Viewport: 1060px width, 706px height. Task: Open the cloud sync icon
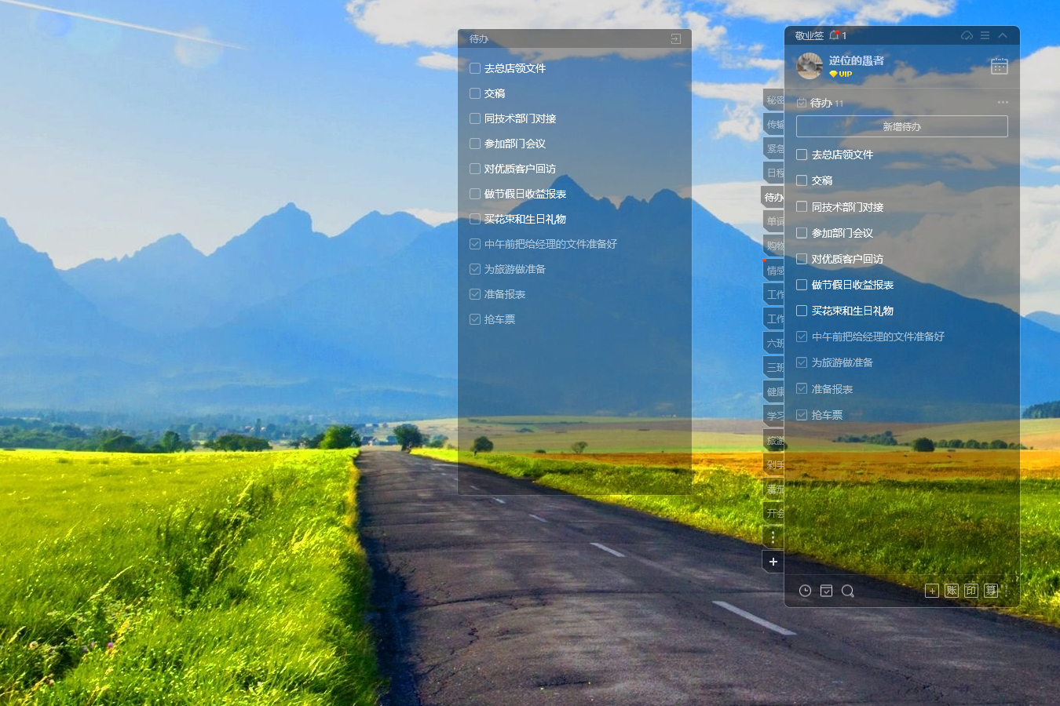967,35
